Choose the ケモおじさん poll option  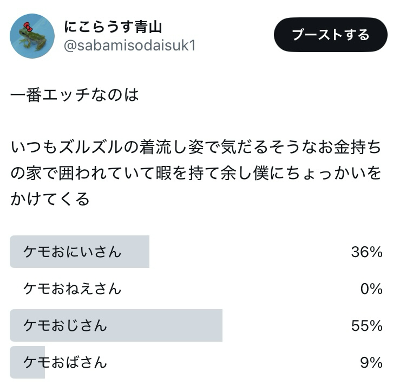[x=65, y=325]
